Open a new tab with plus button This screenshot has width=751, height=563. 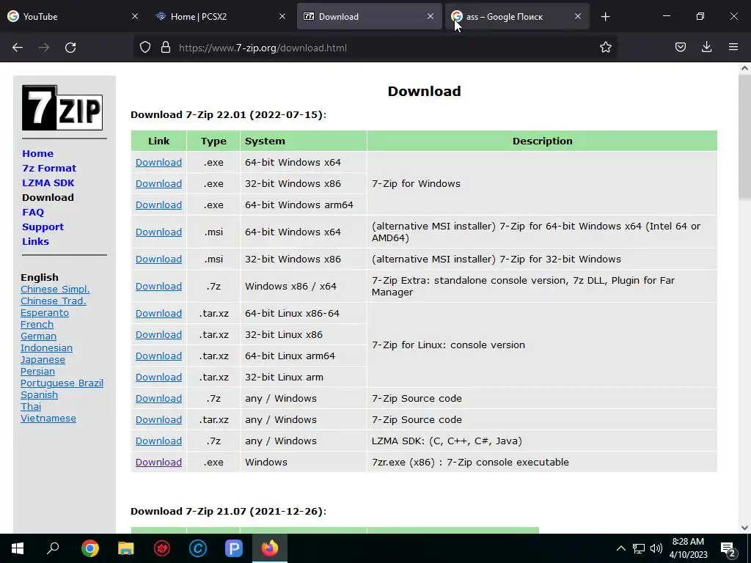605,17
